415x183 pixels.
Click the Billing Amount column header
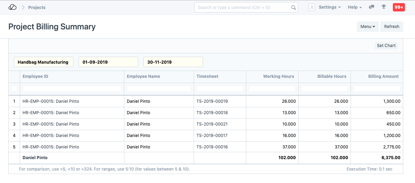[x=383, y=76]
